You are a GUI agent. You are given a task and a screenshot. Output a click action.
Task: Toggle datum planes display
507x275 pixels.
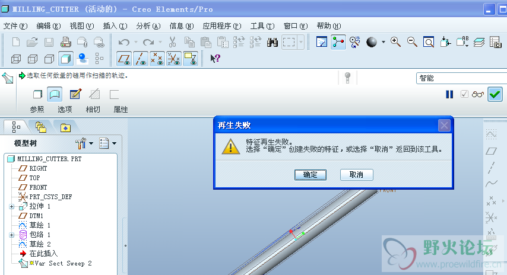(124, 59)
